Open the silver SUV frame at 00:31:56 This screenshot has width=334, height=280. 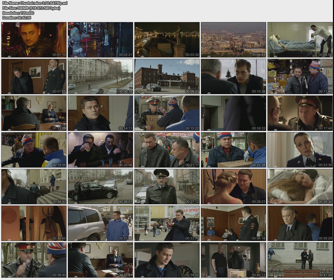click(x=100, y=223)
